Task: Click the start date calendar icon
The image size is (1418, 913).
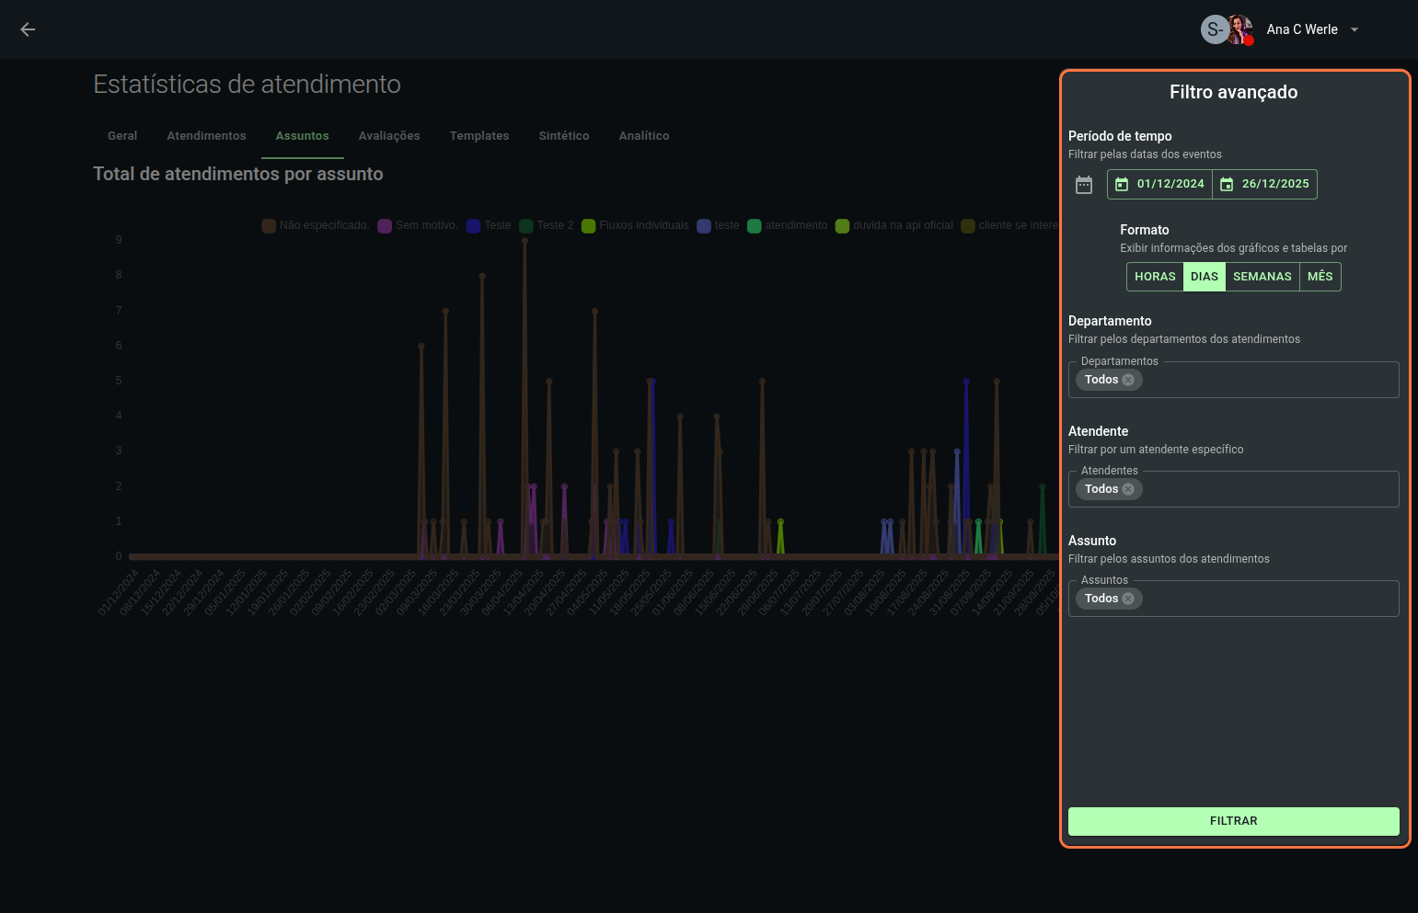Action: click(x=1122, y=185)
